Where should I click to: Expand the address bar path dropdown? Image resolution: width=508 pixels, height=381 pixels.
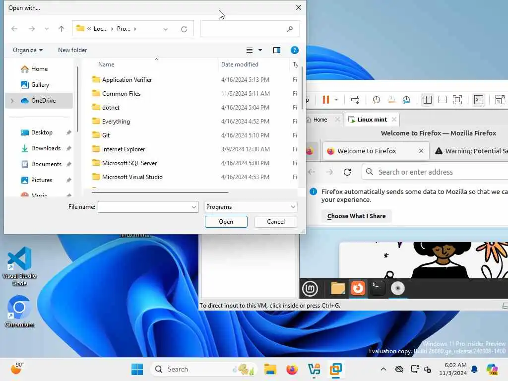pyautogui.click(x=166, y=29)
